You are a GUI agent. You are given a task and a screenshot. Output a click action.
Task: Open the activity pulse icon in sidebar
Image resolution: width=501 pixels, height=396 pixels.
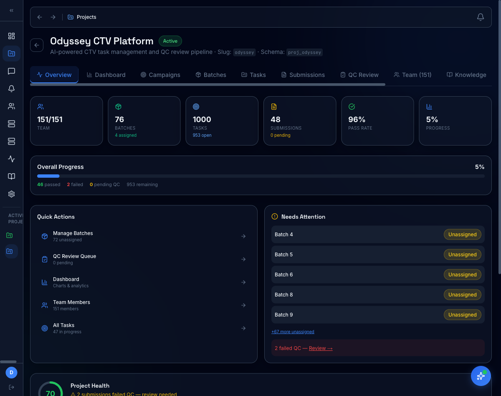[x=11, y=159]
